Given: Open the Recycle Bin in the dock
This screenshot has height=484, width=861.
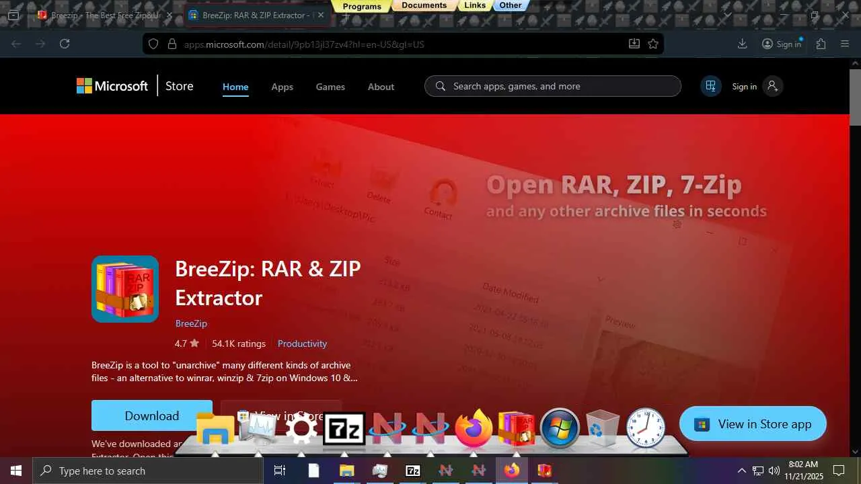Looking at the screenshot, I should click(x=603, y=428).
